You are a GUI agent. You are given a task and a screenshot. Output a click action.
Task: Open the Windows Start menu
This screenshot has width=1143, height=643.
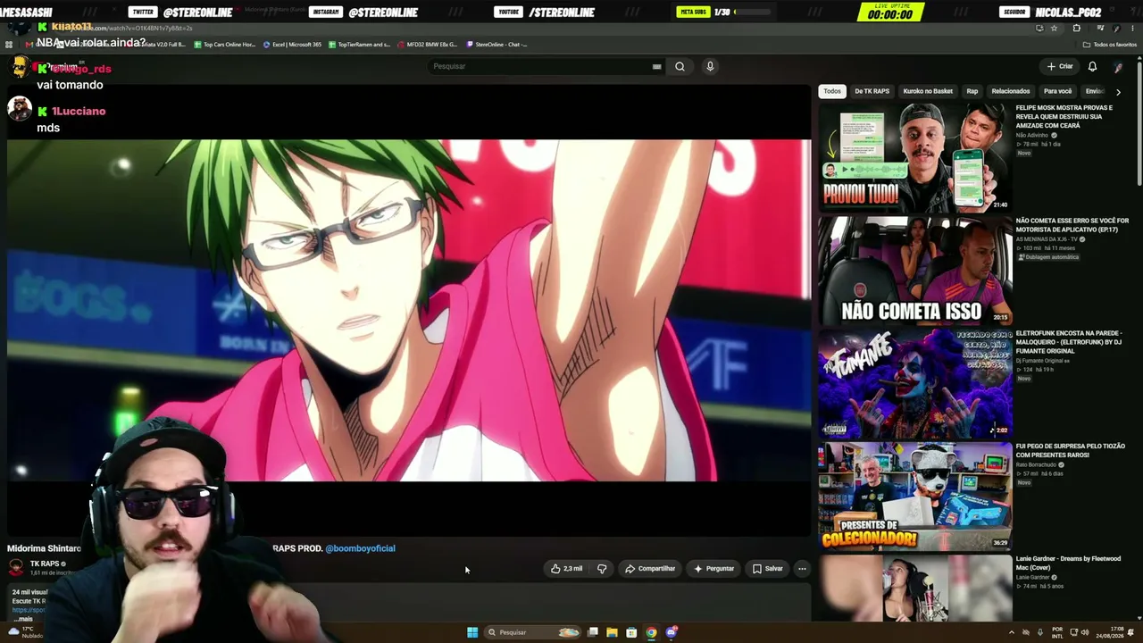(472, 632)
